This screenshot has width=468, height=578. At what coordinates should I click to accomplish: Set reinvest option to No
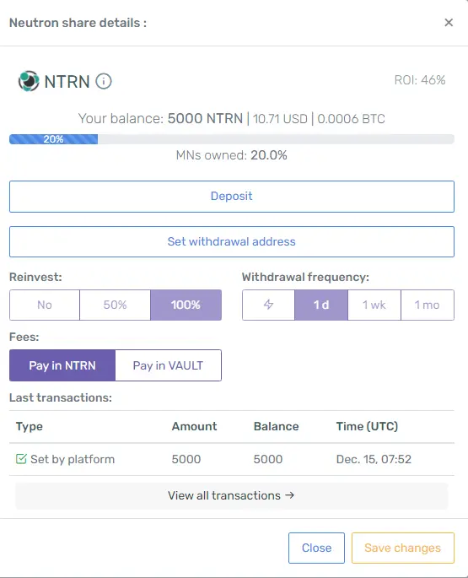[x=45, y=305]
